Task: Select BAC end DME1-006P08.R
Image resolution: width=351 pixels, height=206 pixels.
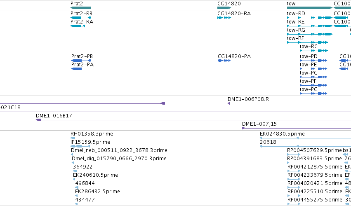Action: pos(229,103)
